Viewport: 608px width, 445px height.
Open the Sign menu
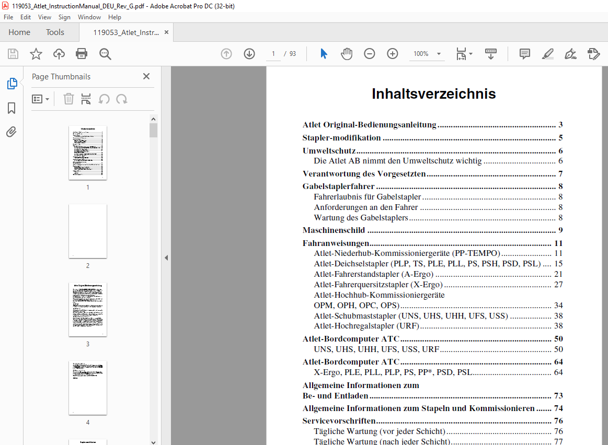point(64,17)
